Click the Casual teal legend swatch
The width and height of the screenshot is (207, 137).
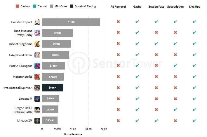tap(34, 6)
